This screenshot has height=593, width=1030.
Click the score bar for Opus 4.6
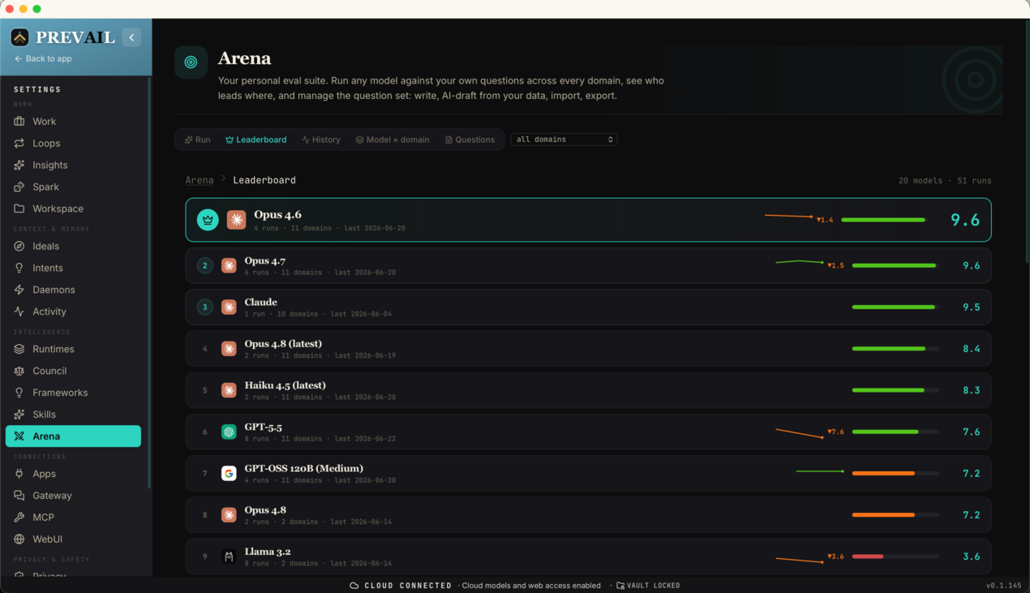point(884,220)
